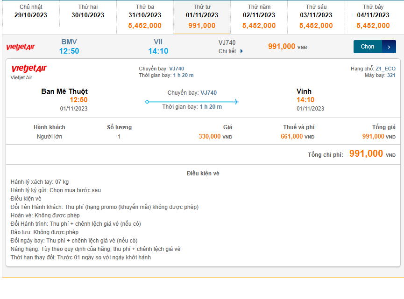Click the origin circle marker on route line

147,102
